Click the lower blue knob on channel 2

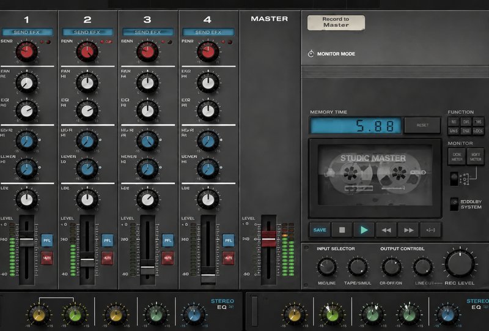(x=87, y=169)
